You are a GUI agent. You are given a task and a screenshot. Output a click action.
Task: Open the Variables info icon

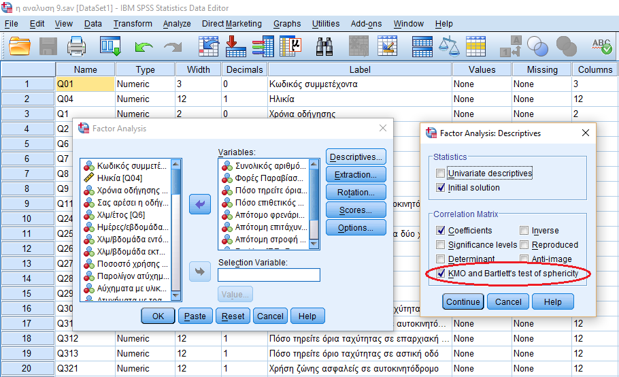tap(263, 46)
